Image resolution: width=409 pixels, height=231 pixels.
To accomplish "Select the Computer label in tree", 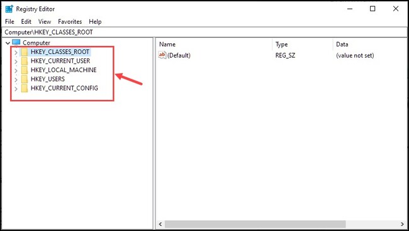I will pyautogui.click(x=36, y=43).
